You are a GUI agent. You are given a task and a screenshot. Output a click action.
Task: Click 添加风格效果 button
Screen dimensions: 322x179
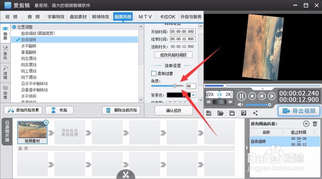point(23,110)
